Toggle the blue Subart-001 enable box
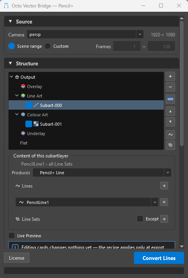188x278 pixels. point(29,124)
